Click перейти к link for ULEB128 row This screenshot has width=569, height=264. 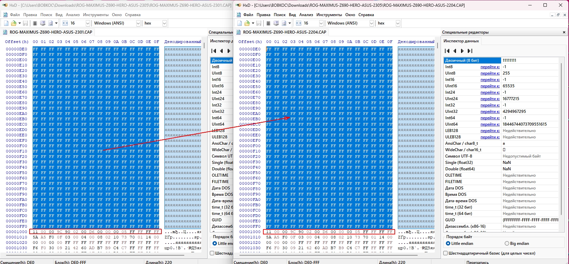point(490,137)
